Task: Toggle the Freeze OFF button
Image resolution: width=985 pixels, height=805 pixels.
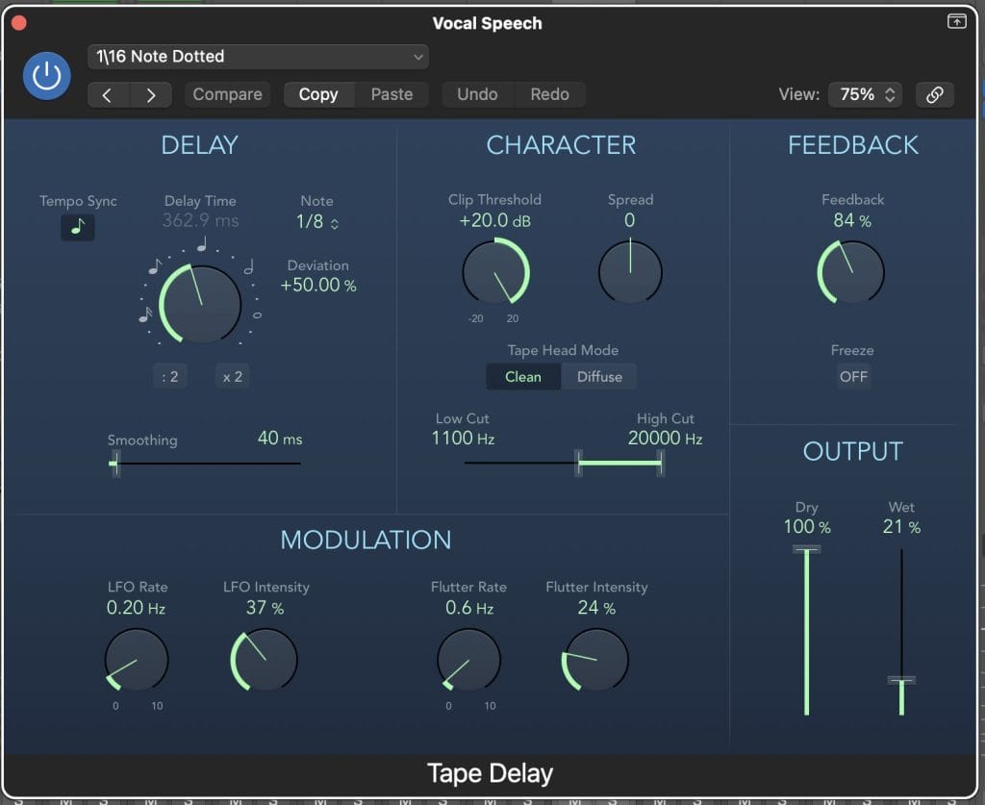Action: pos(853,376)
